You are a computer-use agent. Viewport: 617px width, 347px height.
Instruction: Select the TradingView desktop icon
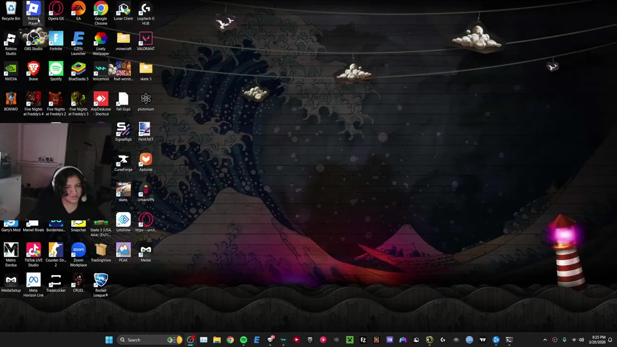(x=101, y=253)
